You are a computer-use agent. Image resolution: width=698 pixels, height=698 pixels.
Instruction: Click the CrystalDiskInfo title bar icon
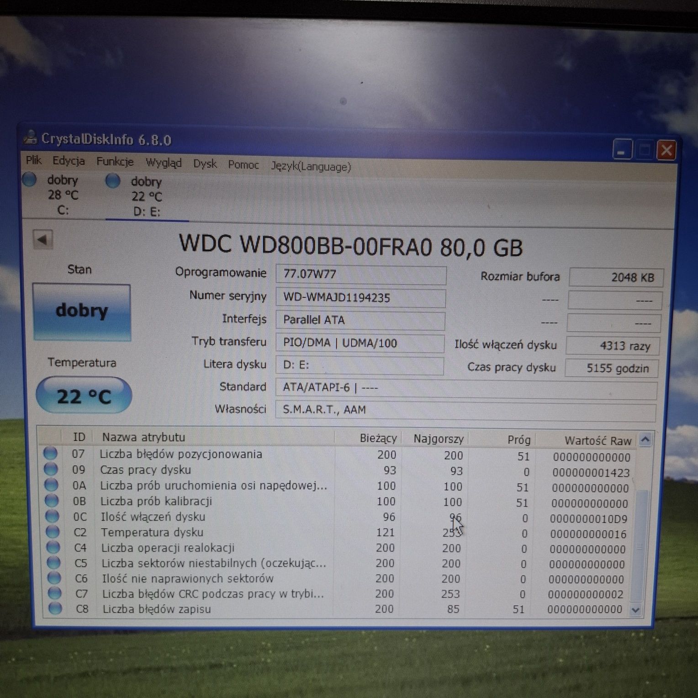(x=30, y=137)
